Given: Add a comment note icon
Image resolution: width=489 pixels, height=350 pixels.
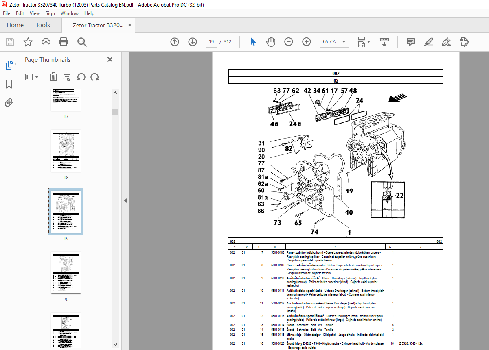Looking at the screenshot, I should click(411, 42).
